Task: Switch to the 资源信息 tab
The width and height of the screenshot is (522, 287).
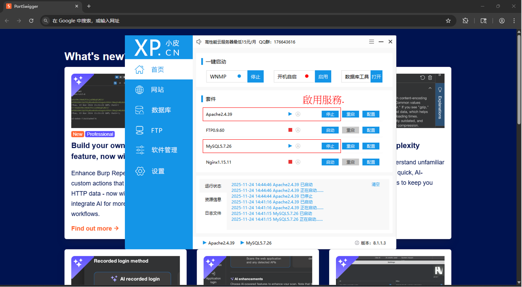Action: (x=213, y=199)
